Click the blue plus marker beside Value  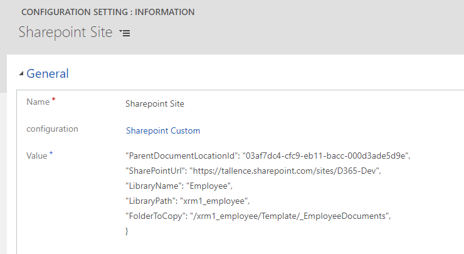pos(51,153)
